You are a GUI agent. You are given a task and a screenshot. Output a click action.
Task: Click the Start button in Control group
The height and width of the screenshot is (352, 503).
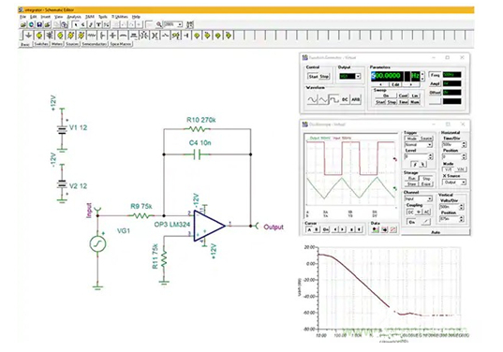tap(313, 77)
